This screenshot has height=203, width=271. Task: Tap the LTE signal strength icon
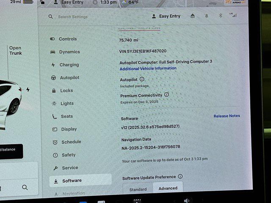click(x=233, y=15)
